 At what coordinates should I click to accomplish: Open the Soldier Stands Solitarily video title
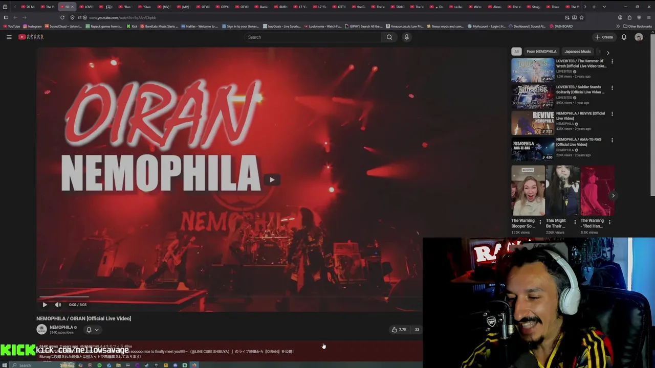[x=580, y=89]
